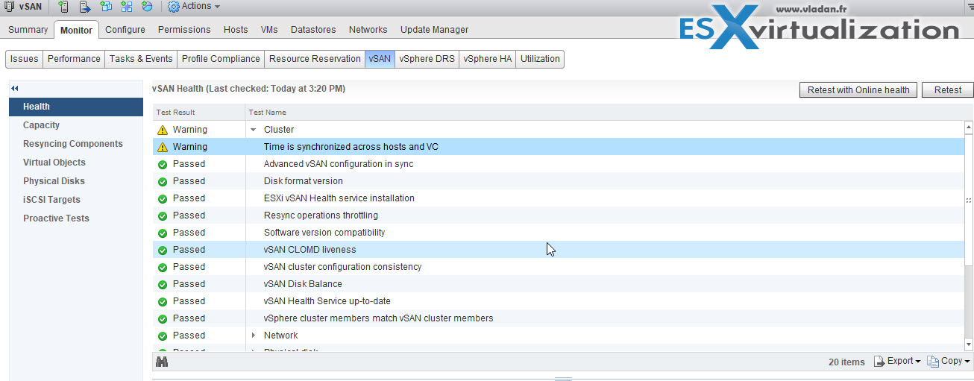Select the 'Software version compatibility' test name
This screenshot has width=974, height=381.
point(324,233)
